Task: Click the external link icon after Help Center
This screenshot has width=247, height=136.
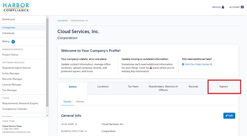Action: coord(211,64)
